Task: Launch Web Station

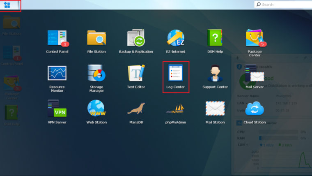Action: click(x=96, y=112)
